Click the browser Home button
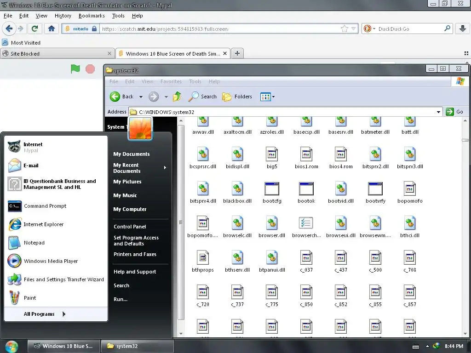471x353 pixels. (x=52, y=29)
